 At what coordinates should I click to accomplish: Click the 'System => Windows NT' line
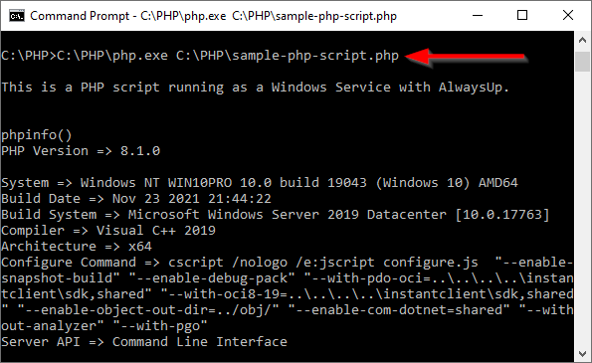click(x=260, y=183)
